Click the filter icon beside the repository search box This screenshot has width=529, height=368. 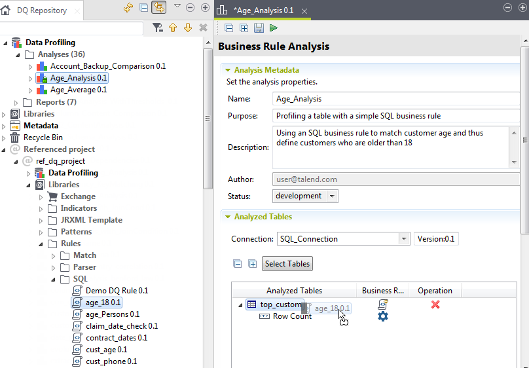click(157, 28)
